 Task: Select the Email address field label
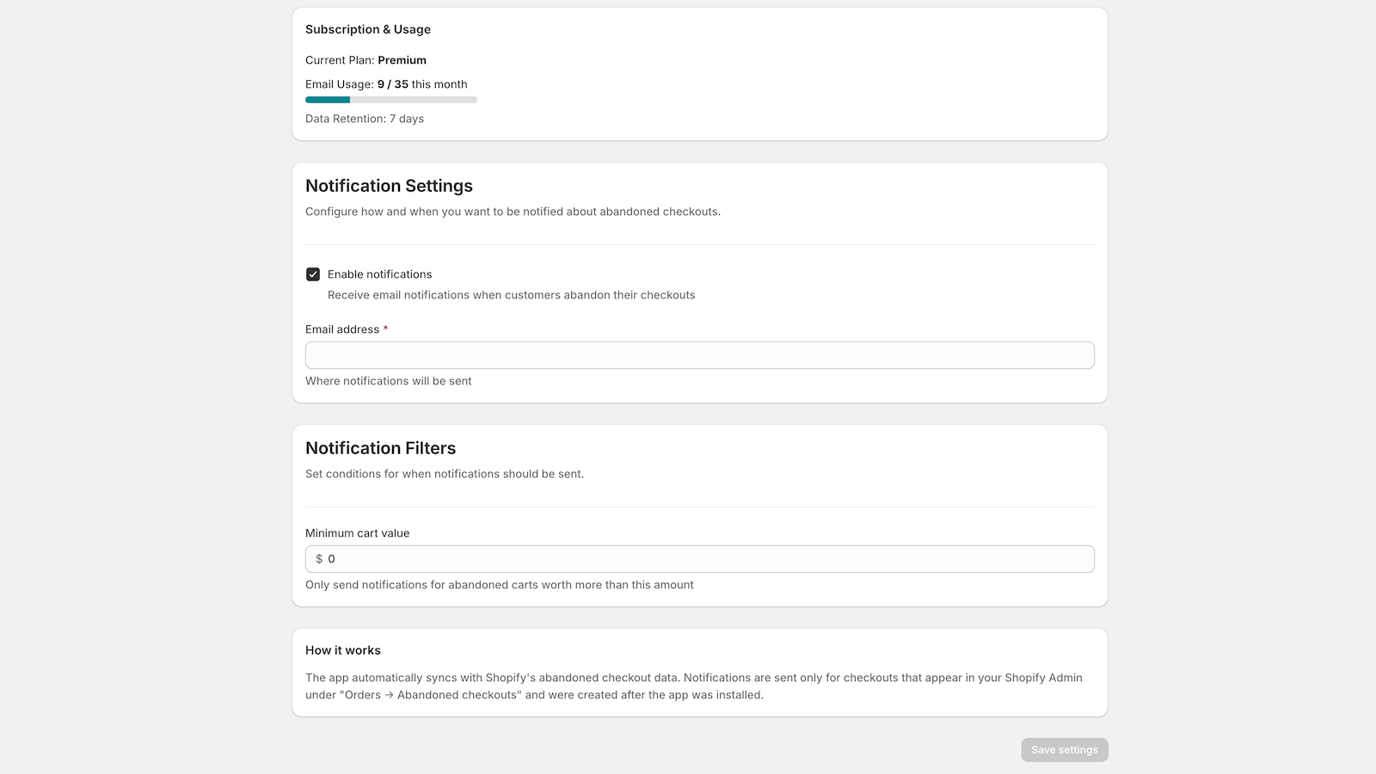tap(342, 329)
